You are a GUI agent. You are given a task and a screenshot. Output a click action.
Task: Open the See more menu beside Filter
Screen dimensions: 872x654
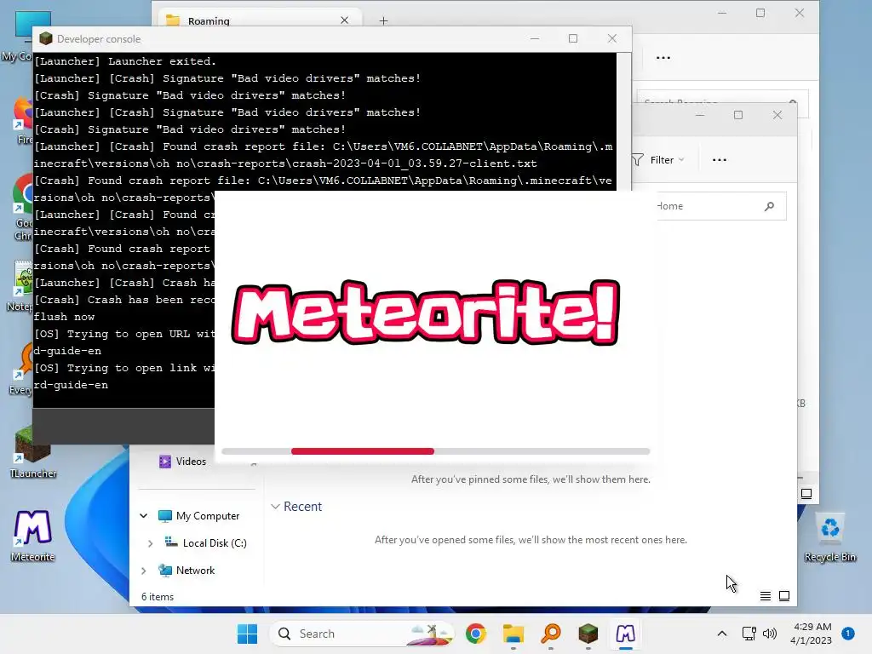point(719,160)
